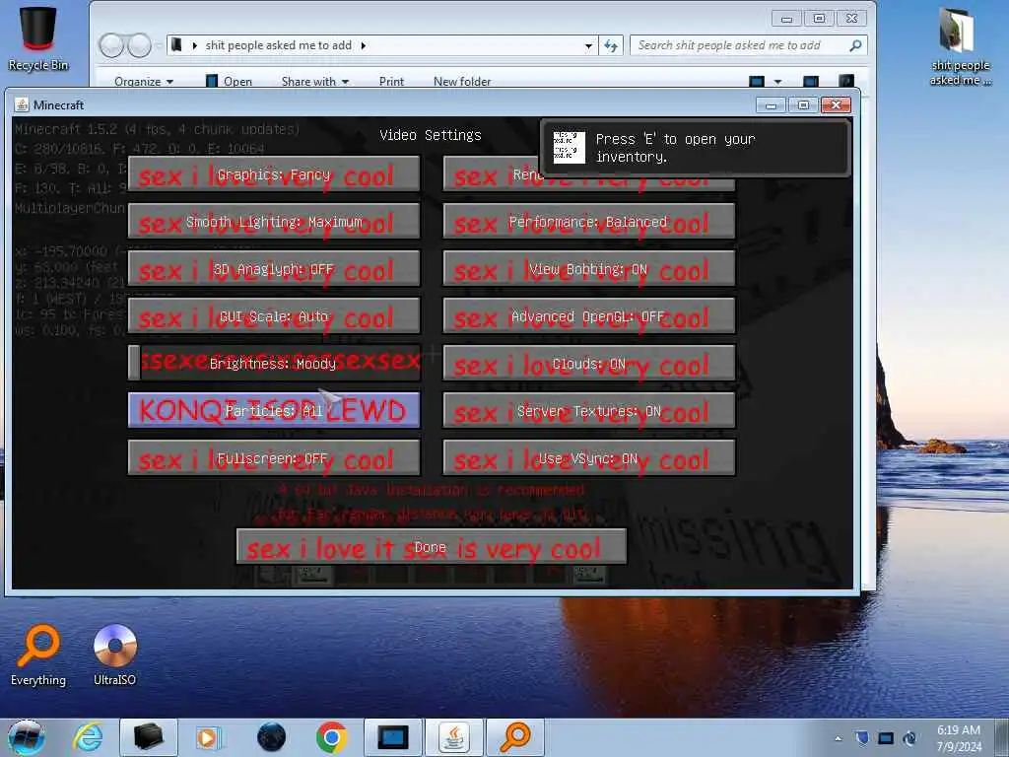
Task: Open Windows Media Player taskbar icon
Action: pyautogui.click(x=208, y=737)
